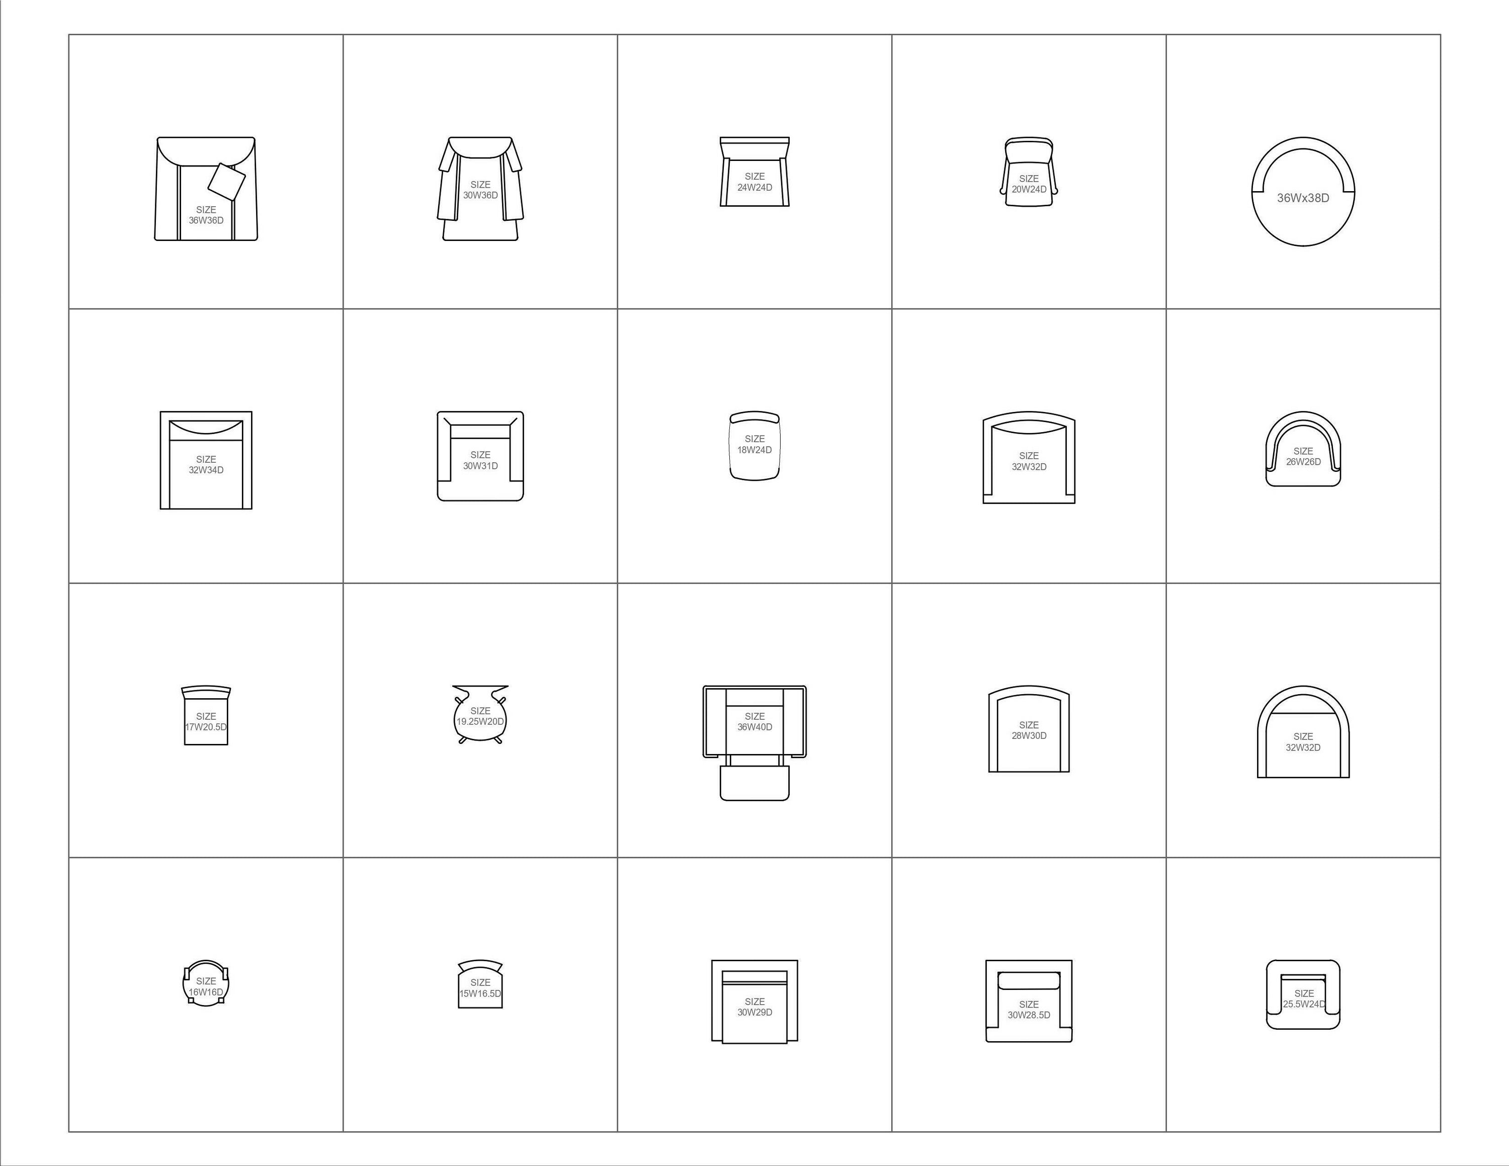Click the 25.5W24D rounded-corner chair
The height and width of the screenshot is (1166, 1509).
[x=1303, y=994]
